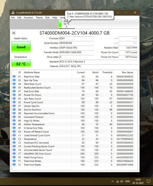
Task: Open the network icon in the system tray
Action: [117, 181]
